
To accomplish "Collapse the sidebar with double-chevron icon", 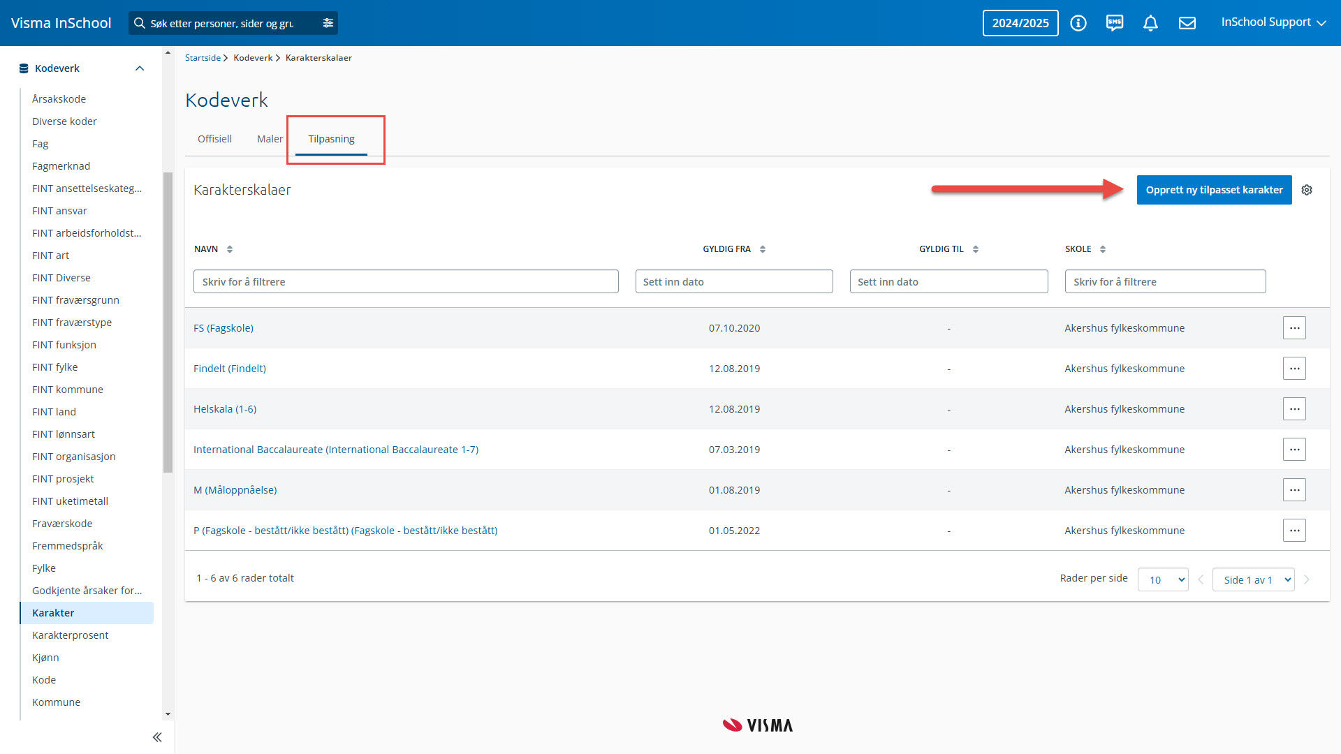I will click(157, 737).
